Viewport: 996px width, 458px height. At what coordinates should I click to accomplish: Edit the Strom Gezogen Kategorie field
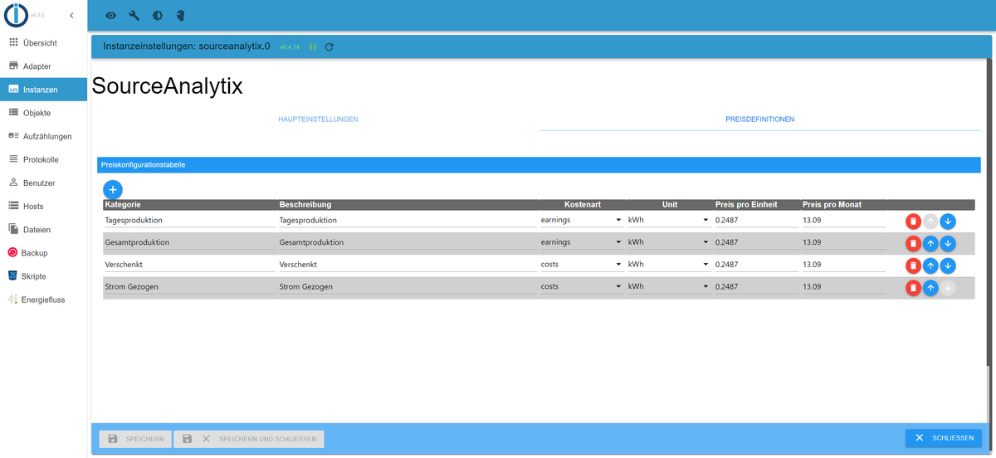coord(189,286)
